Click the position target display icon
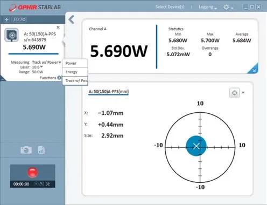This screenshot has width=267, height=205. click(x=234, y=93)
